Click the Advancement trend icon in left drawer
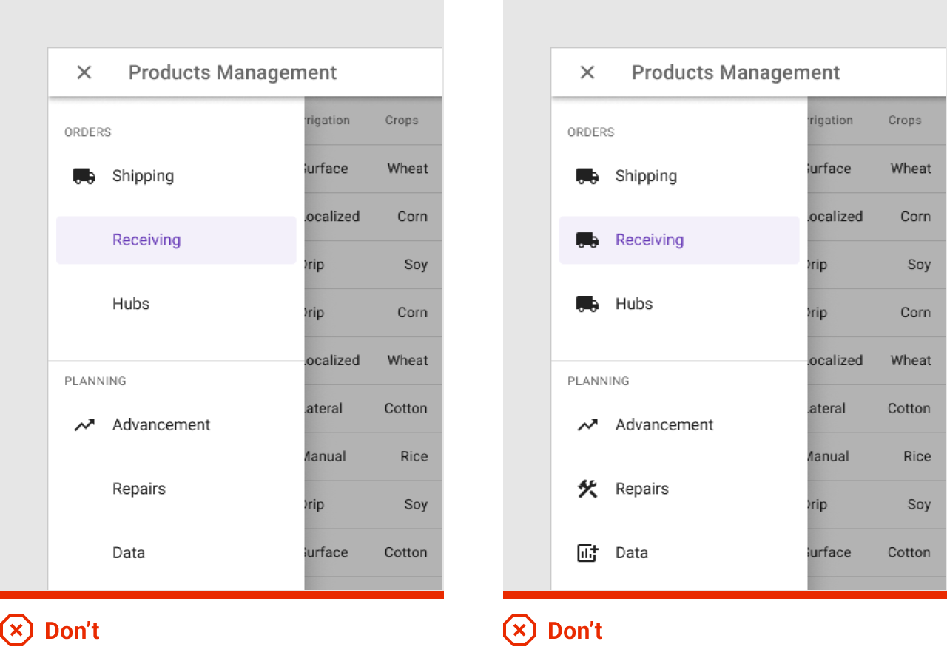The image size is (947, 658). (x=84, y=425)
